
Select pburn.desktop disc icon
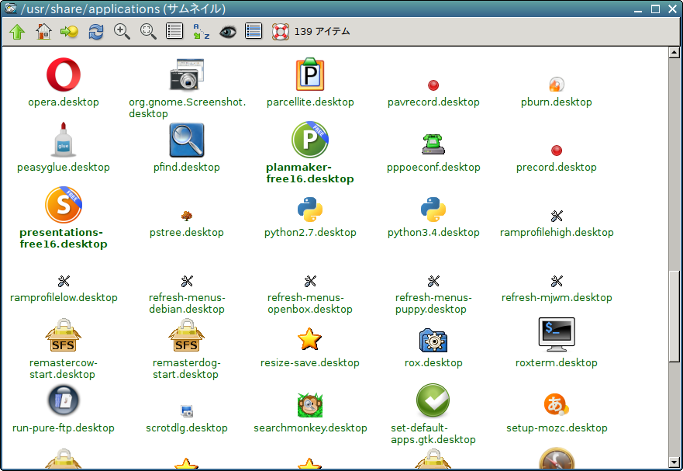557,85
